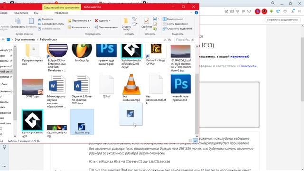Select the Kohan II - Kings Of War shortcut

[156, 55]
